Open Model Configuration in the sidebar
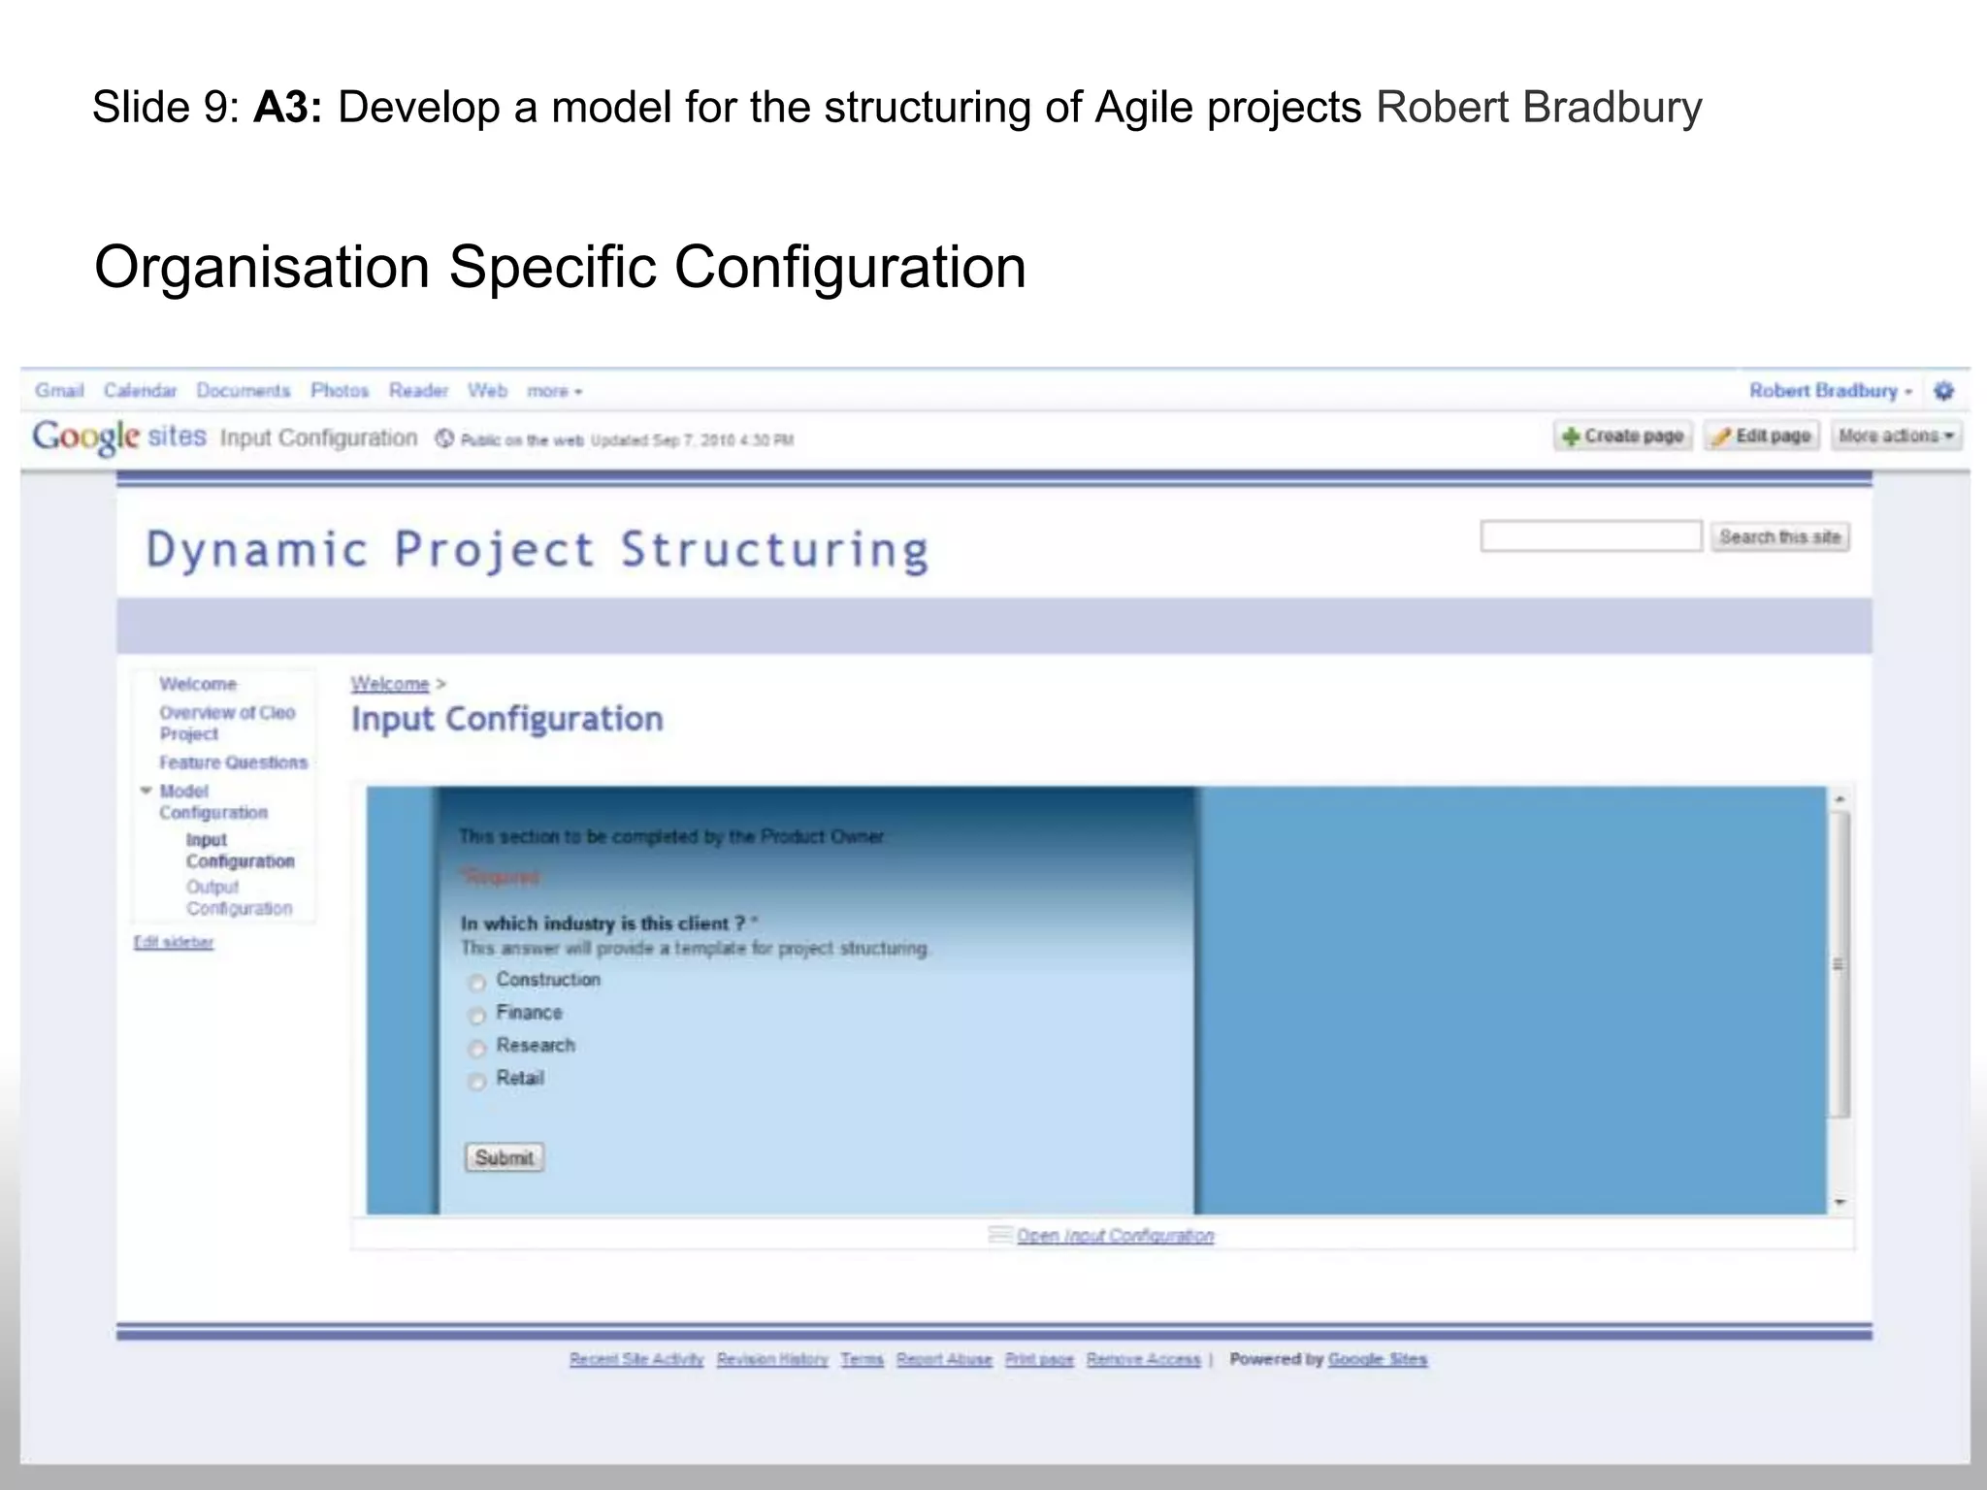The height and width of the screenshot is (1490, 1987). coord(213,801)
